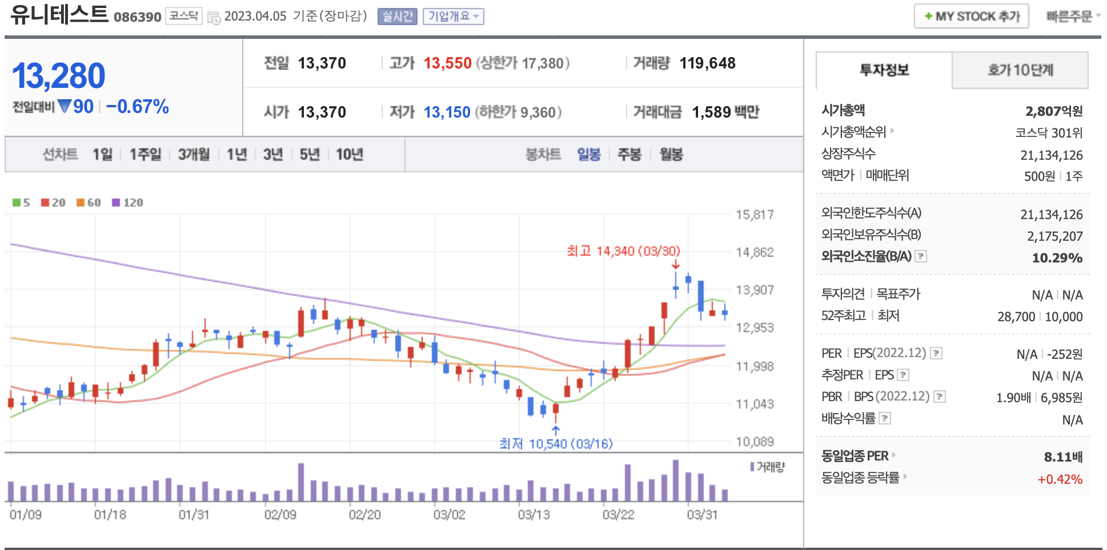Select the 월봉 monthly candle chart

coord(671,155)
